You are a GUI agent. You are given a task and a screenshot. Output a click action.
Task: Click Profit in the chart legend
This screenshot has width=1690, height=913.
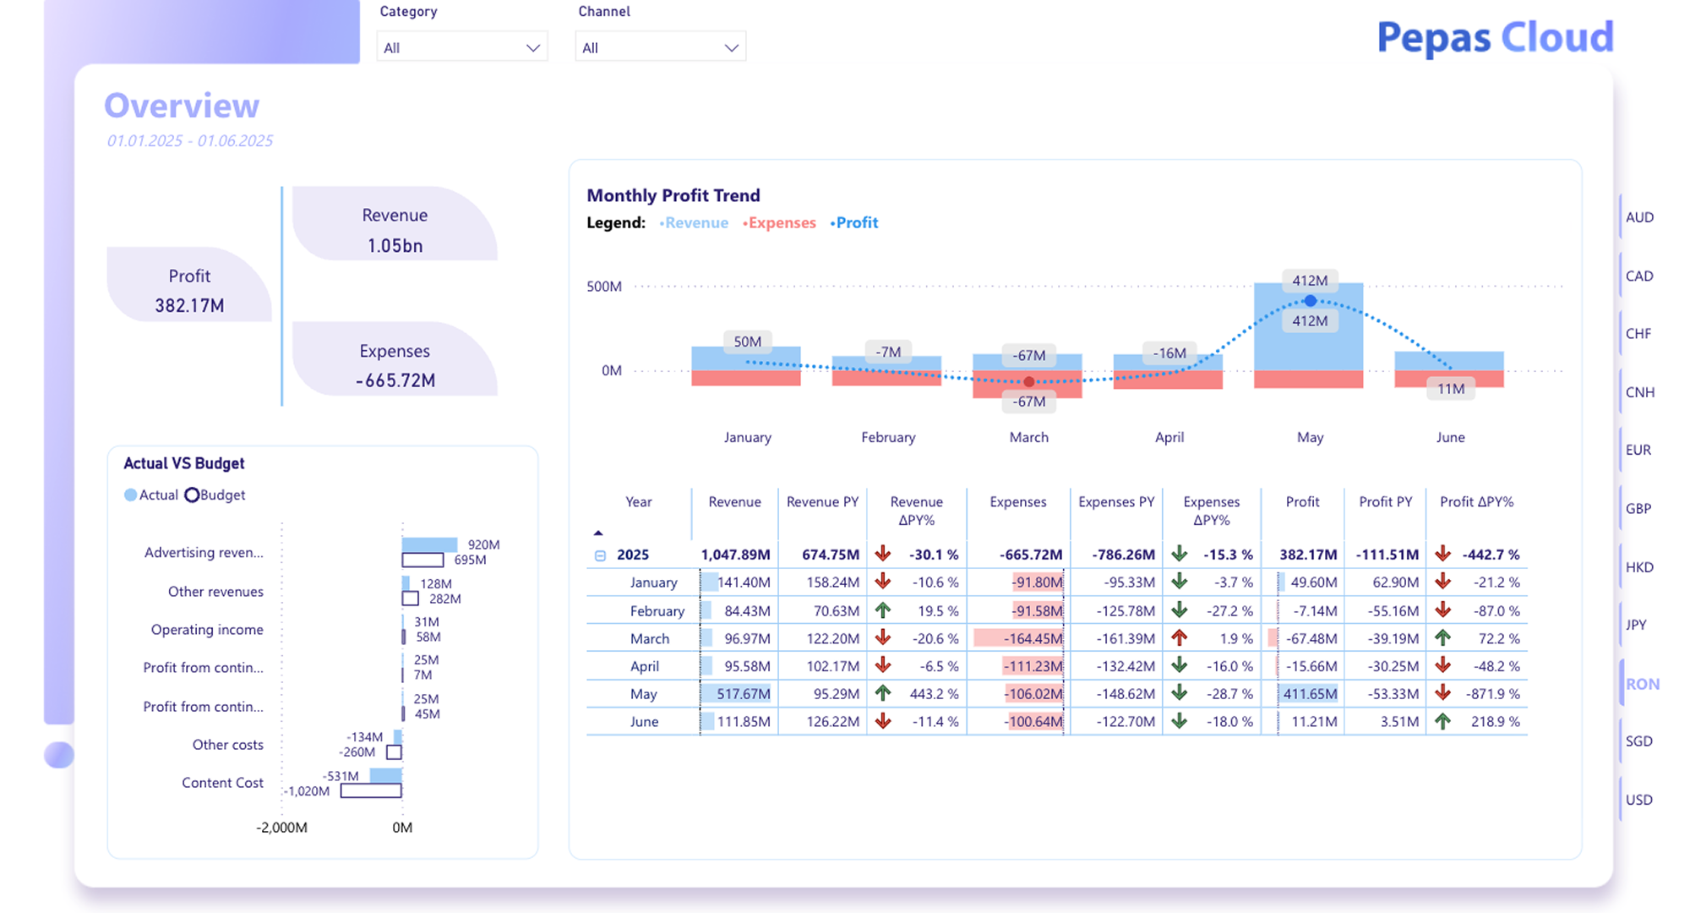pyautogui.click(x=854, y=223)
